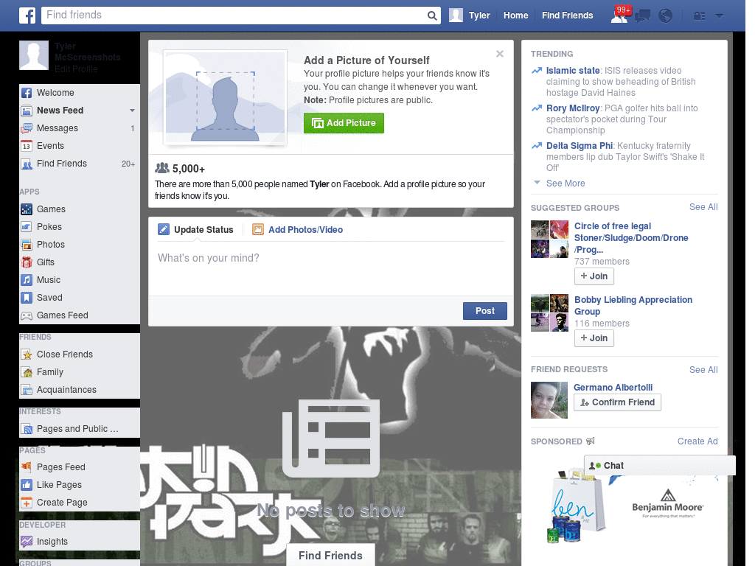Open Bobby Liebling Appreciation Group link
The image size is (755, 566).
[633, 306]
